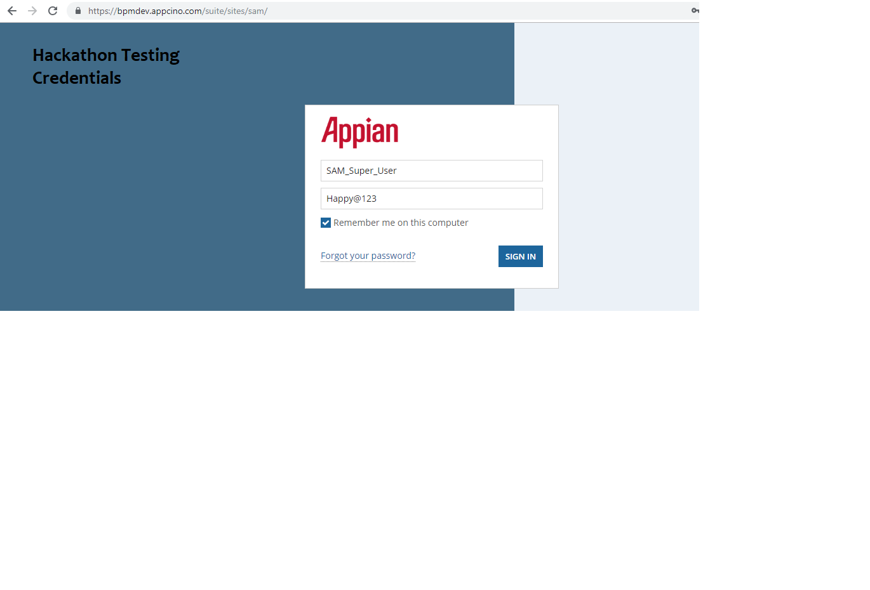Go back using the browser back arrow
This screenshot has height=590, width=870.
point(12,11)
